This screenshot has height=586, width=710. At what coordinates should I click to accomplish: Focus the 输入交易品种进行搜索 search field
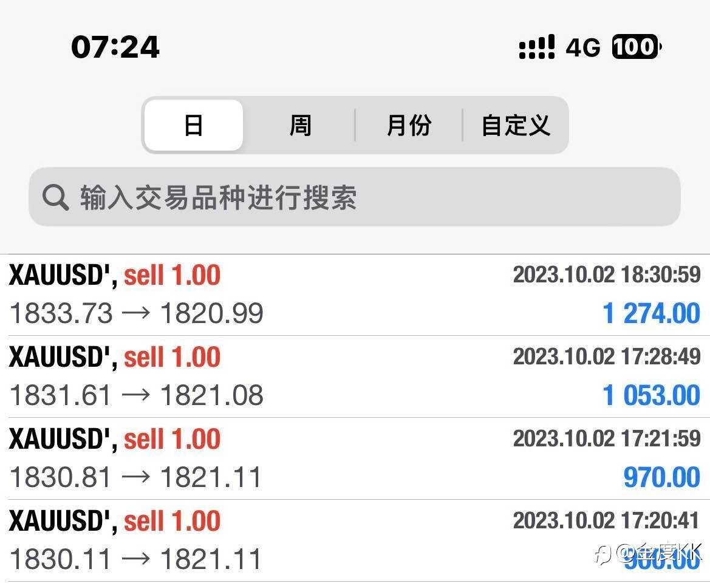pos(364,197)
